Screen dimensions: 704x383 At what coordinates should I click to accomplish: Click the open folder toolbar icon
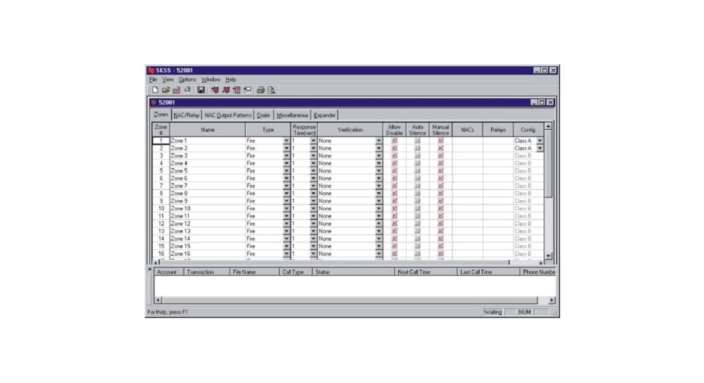click(x=166, y=90)
